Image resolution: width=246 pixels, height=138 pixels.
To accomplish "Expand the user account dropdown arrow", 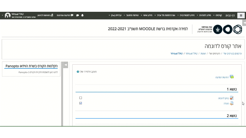I will 2,15.
